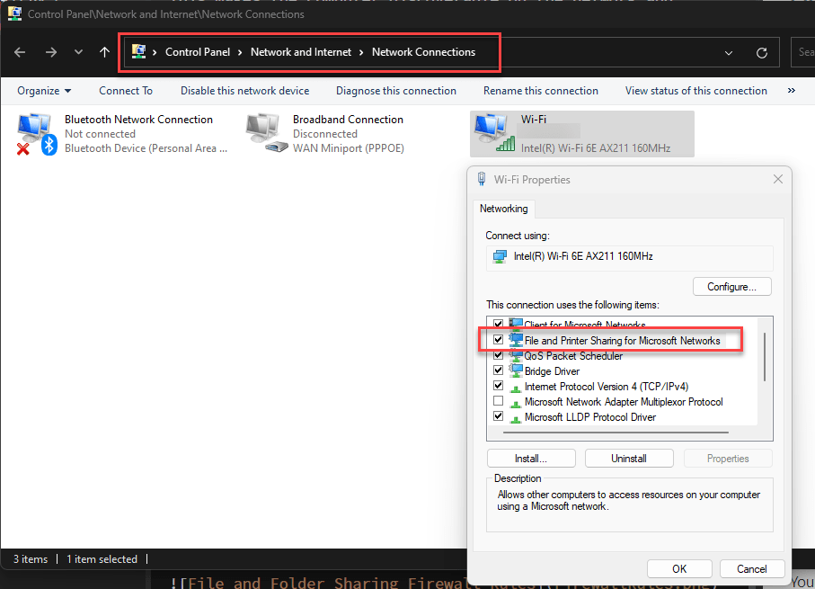Image resolution: width=815 pixels, height=589 pixels.
Task: Click the Configure... button
Action: [731, 287]
